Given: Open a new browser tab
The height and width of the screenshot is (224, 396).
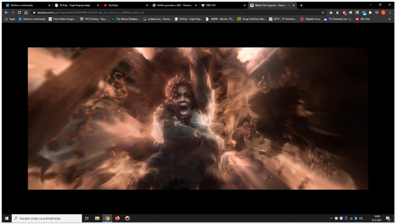Looking at the screenshot, I should [x=301, y=5].
